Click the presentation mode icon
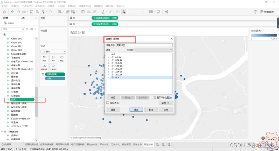Image resolution: width=279 pixels, height=151 pixels. point(158,12)
